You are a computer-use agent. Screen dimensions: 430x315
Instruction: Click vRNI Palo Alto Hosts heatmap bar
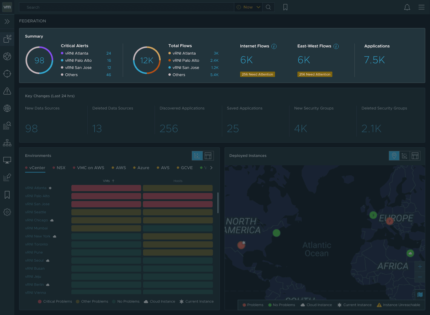pos(178,196)
